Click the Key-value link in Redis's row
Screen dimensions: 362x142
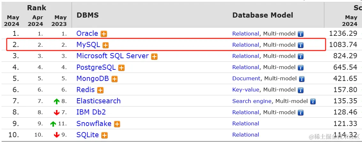pyautogui.click(x=246, y=90)
